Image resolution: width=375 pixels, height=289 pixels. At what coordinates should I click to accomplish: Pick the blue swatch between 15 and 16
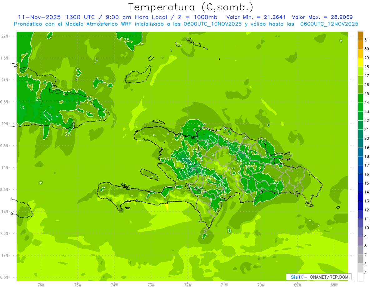(360, 179)
